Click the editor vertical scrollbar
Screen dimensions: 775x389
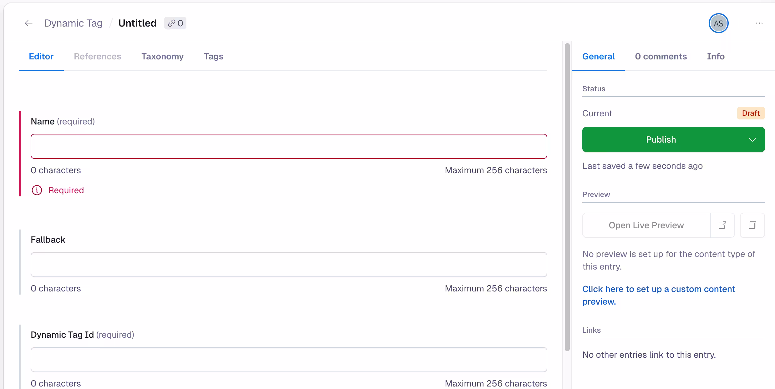pos(567,197)
